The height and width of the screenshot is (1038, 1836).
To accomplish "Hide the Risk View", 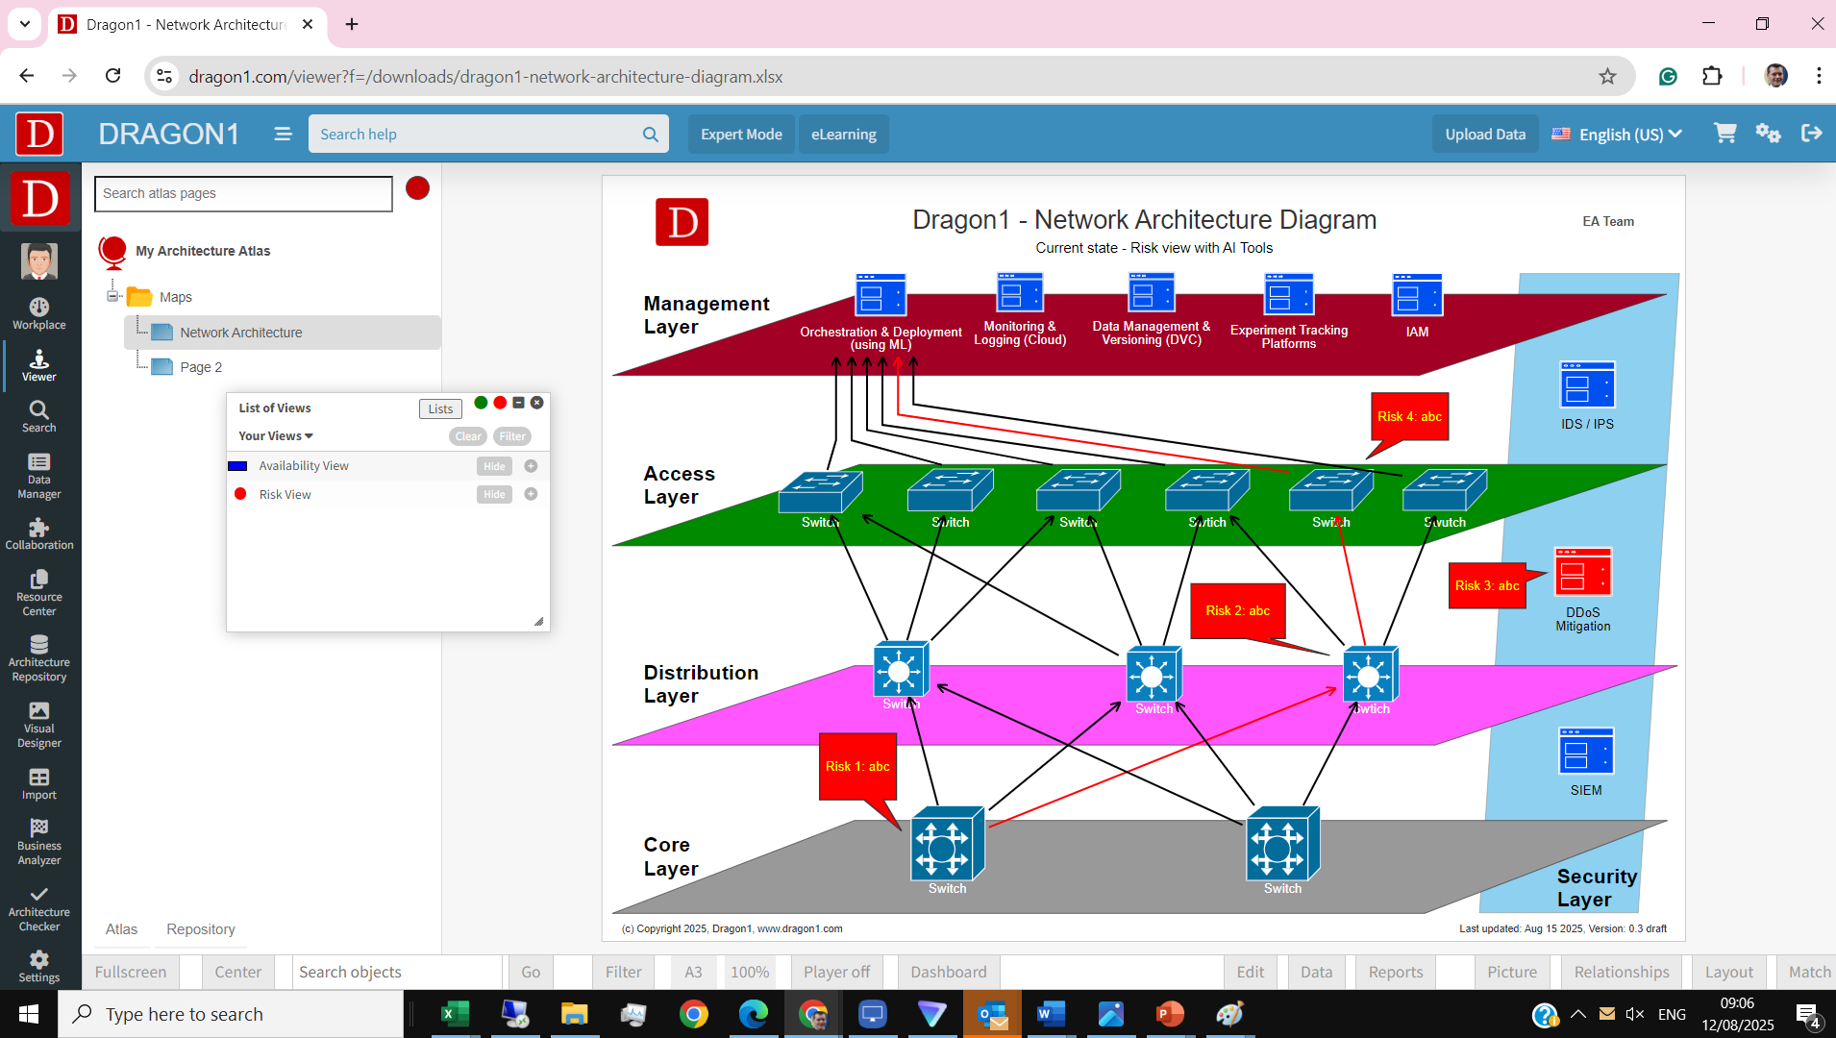I will tap(494, 494).
